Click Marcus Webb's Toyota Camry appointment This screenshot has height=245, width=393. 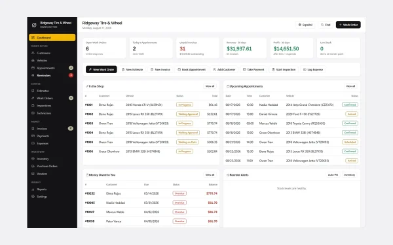click(291, 123)
